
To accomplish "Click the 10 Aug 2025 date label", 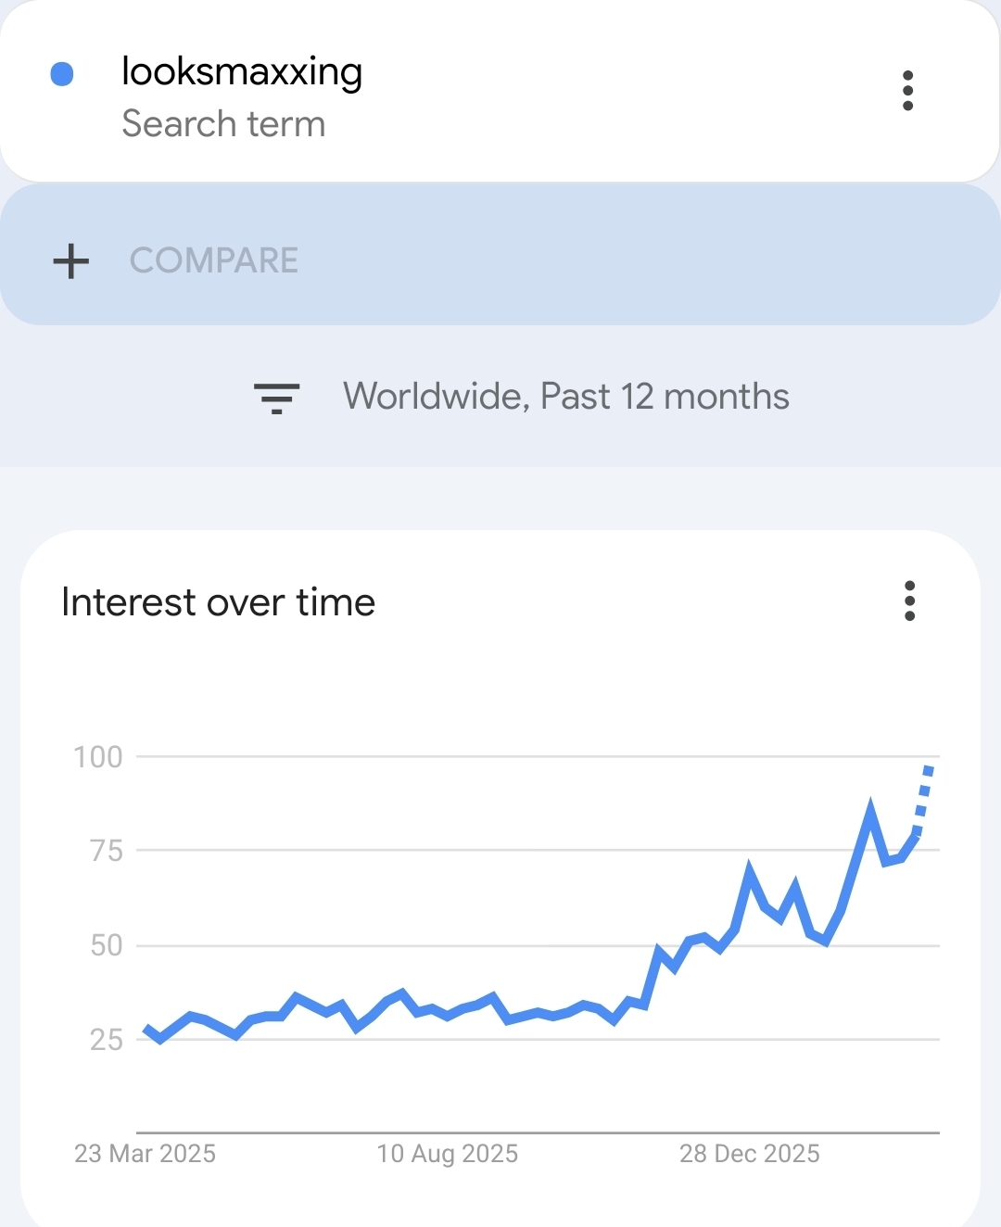I will [448, 1154].
